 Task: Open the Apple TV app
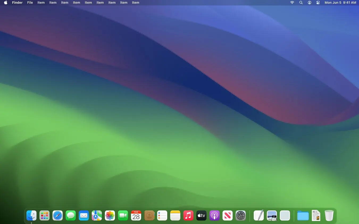coord(201,215)
